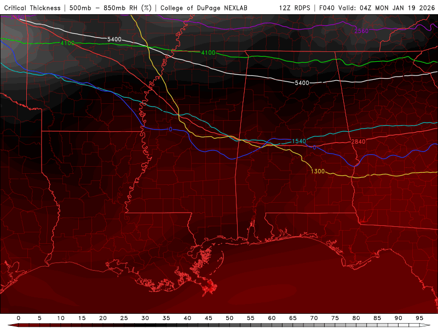Select the 95 value on the color scale
Image resolution: width=438 pixels, height=328 pixels.
click(419, 318)
